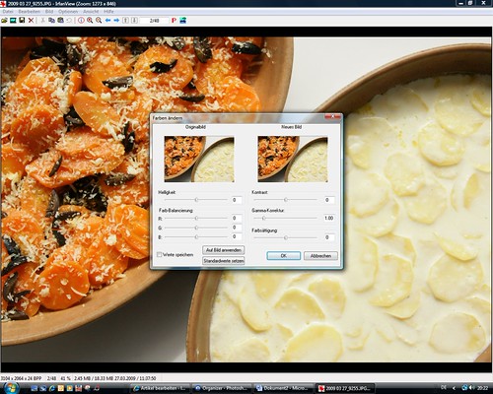
Task: Zoom out with the magnifier minus icon
Action: [x=99, y=21]
